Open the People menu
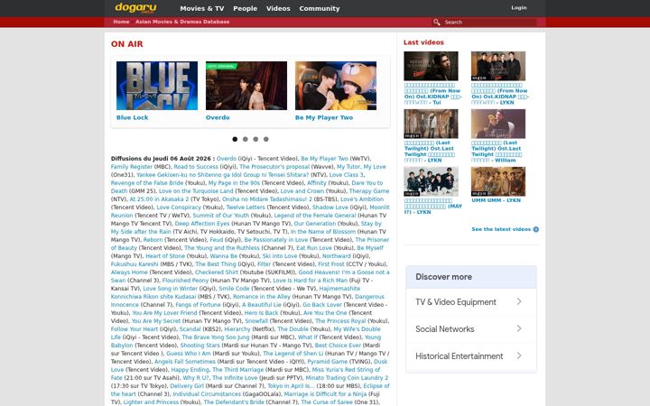The width and height of the screenshot is (650, 406). (x=245, y=8)
